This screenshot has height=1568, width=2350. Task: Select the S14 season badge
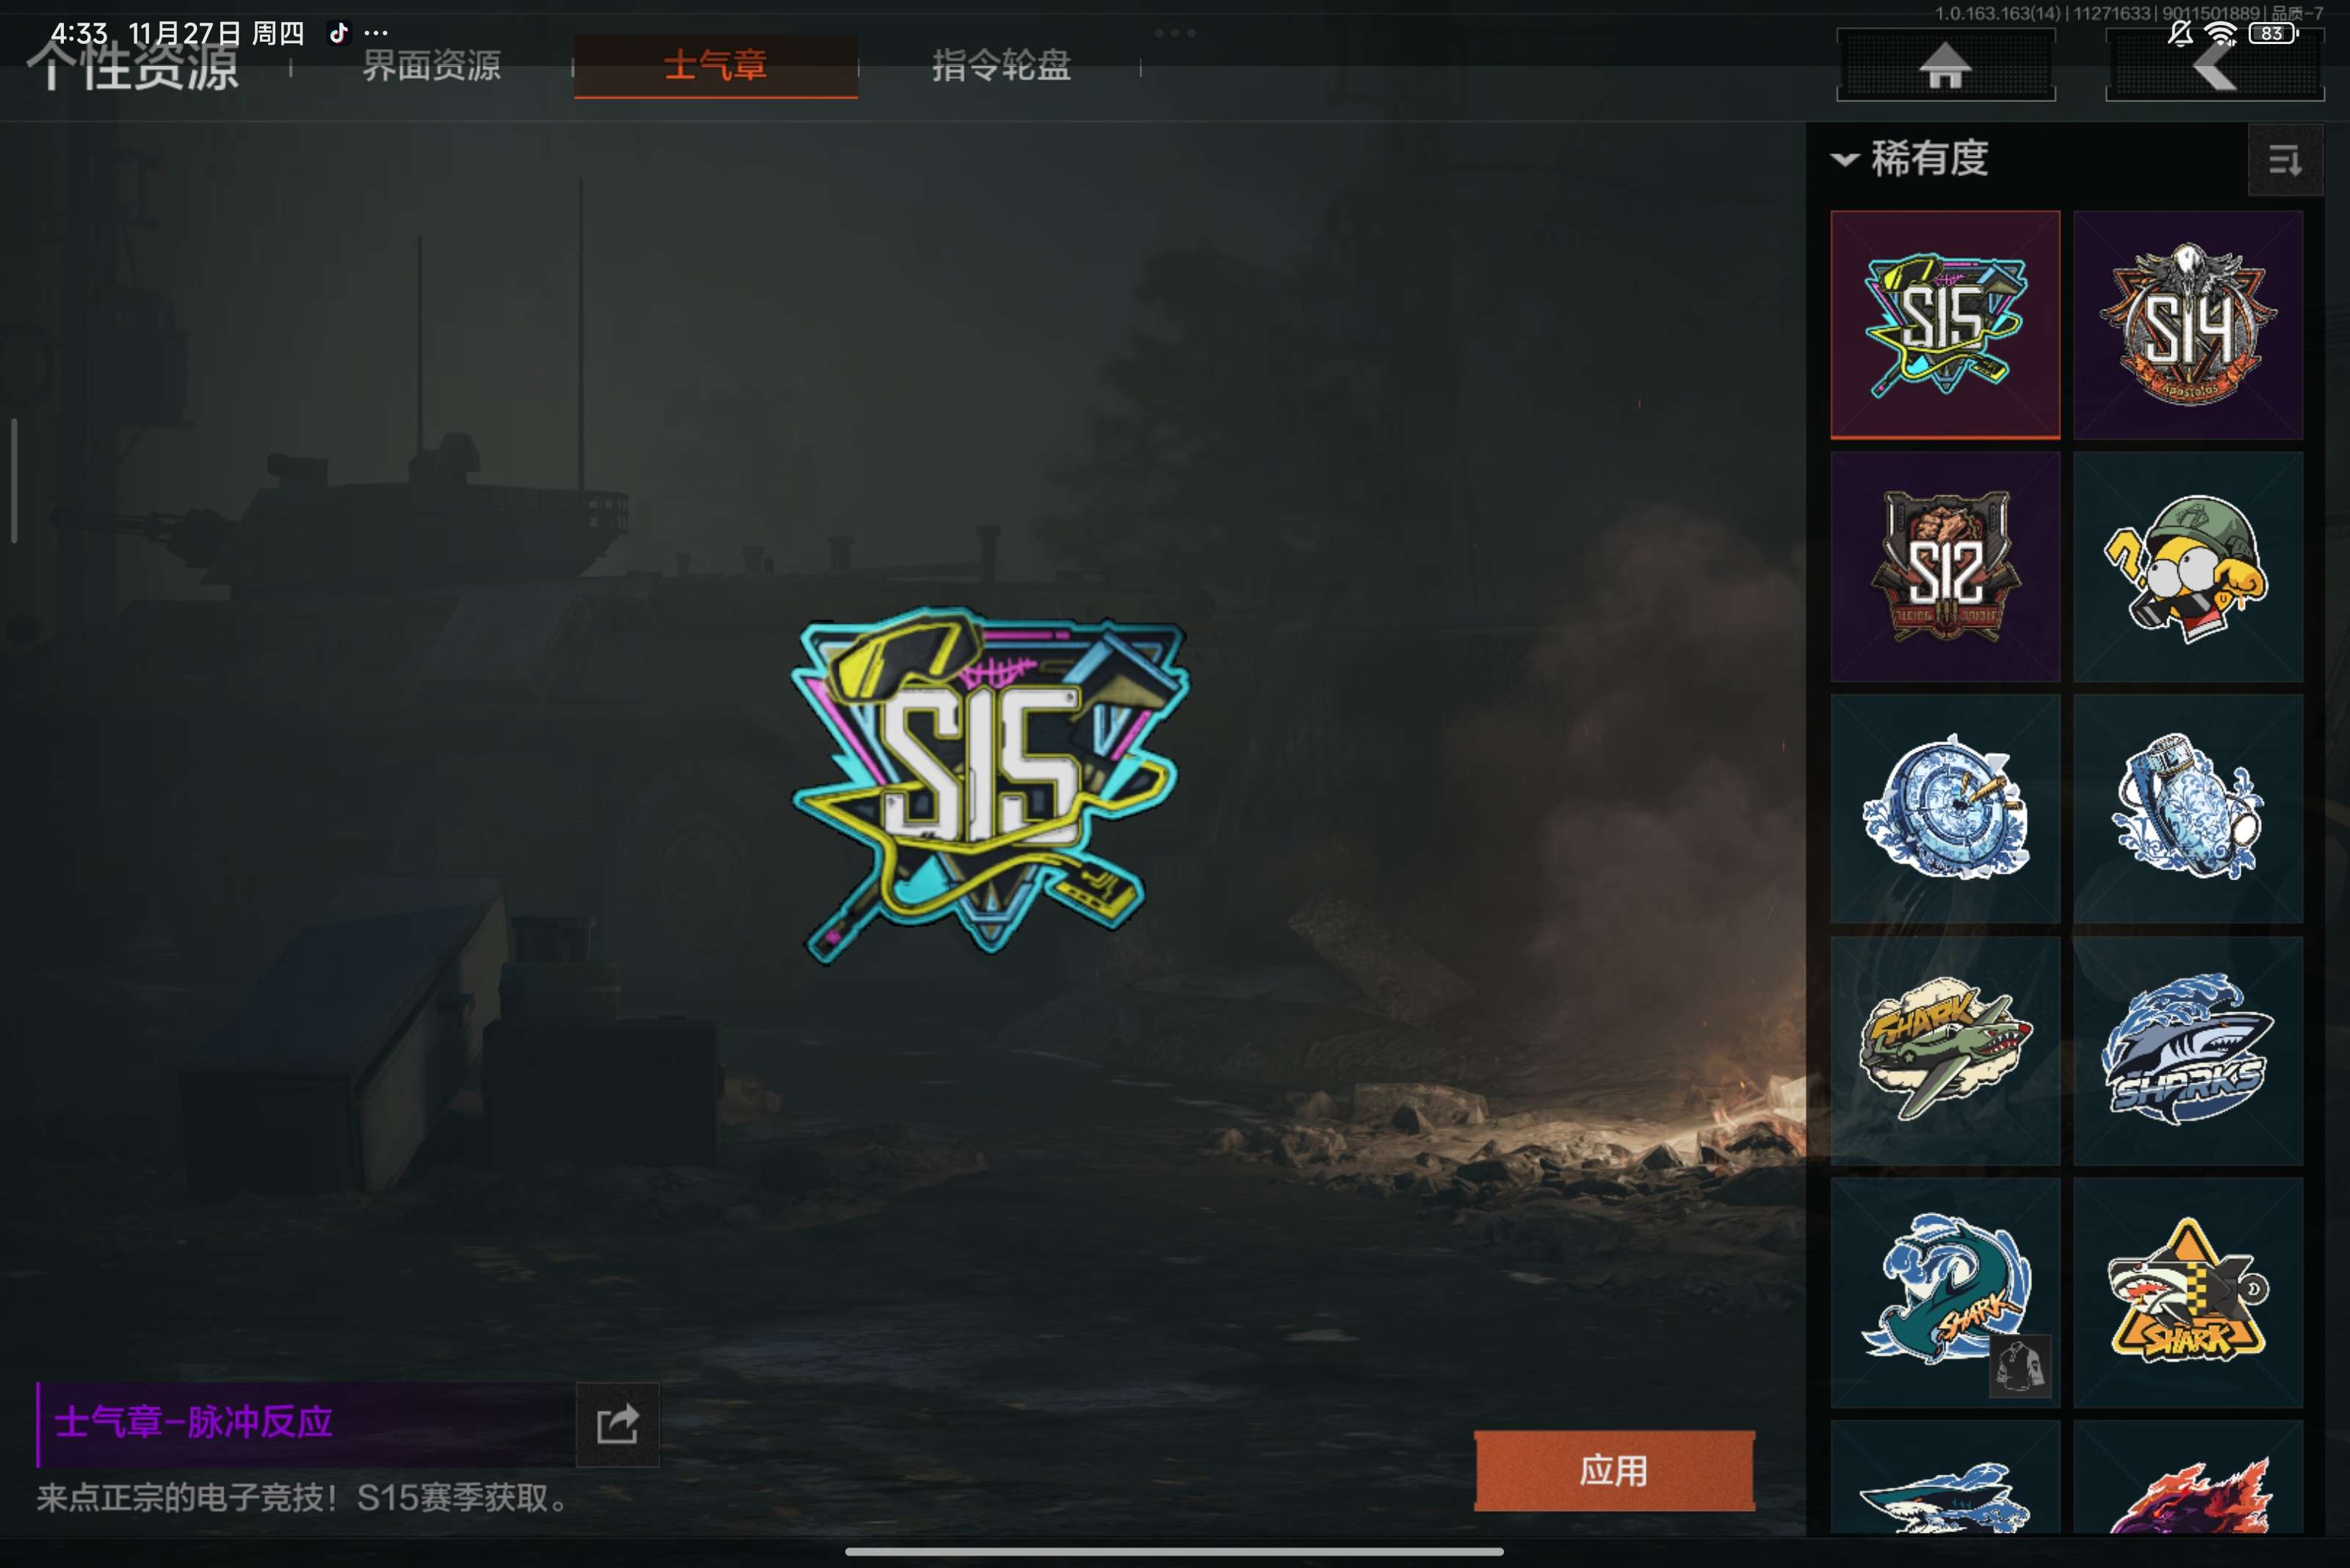2188,325
